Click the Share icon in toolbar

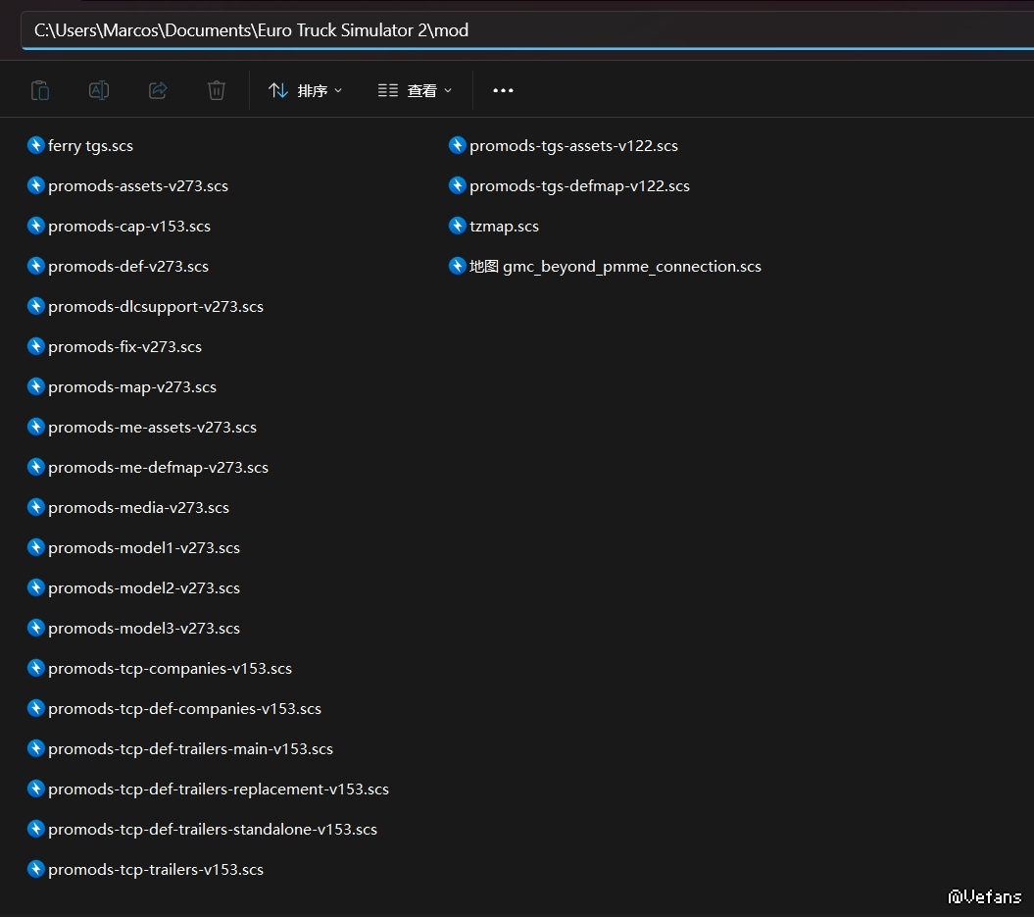[x=158, y=90]
